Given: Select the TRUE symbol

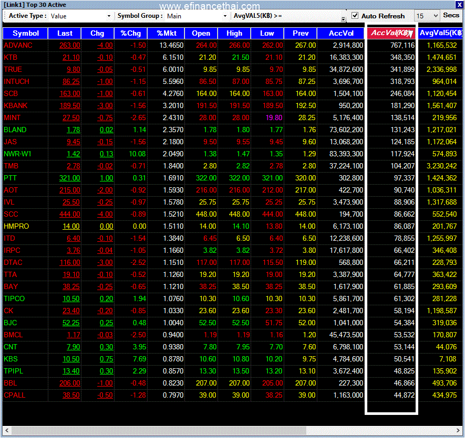Looking at the screenshot, I should [x=13, y=70].
